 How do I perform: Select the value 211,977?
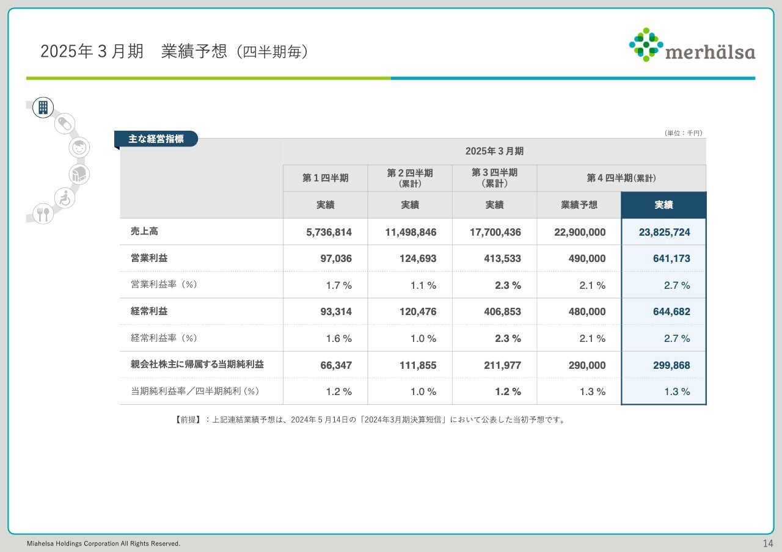point(503,366)
